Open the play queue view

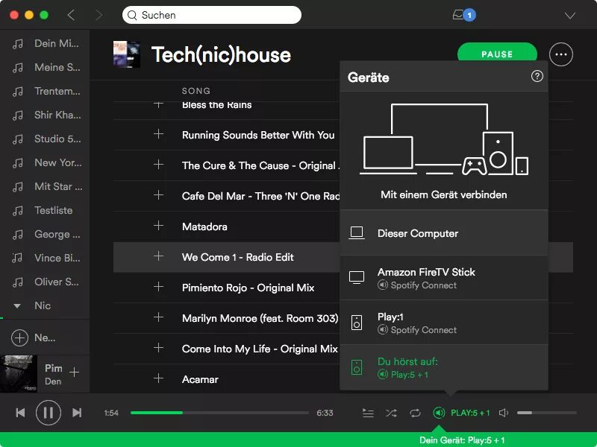pos(367,411)
